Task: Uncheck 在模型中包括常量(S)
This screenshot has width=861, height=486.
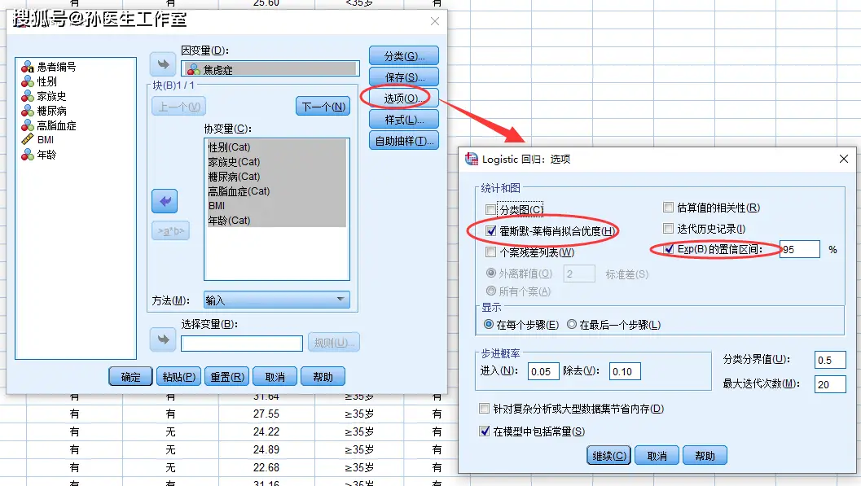Action: click(485, 431)
